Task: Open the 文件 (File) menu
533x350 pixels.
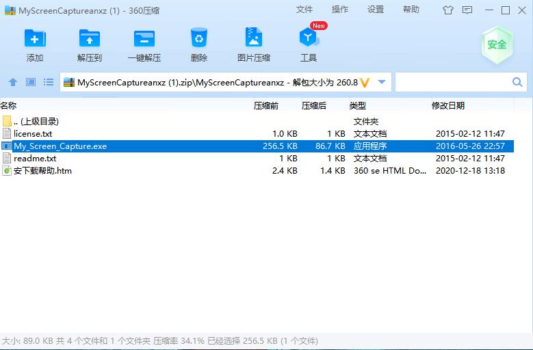Action: [304, 10]
